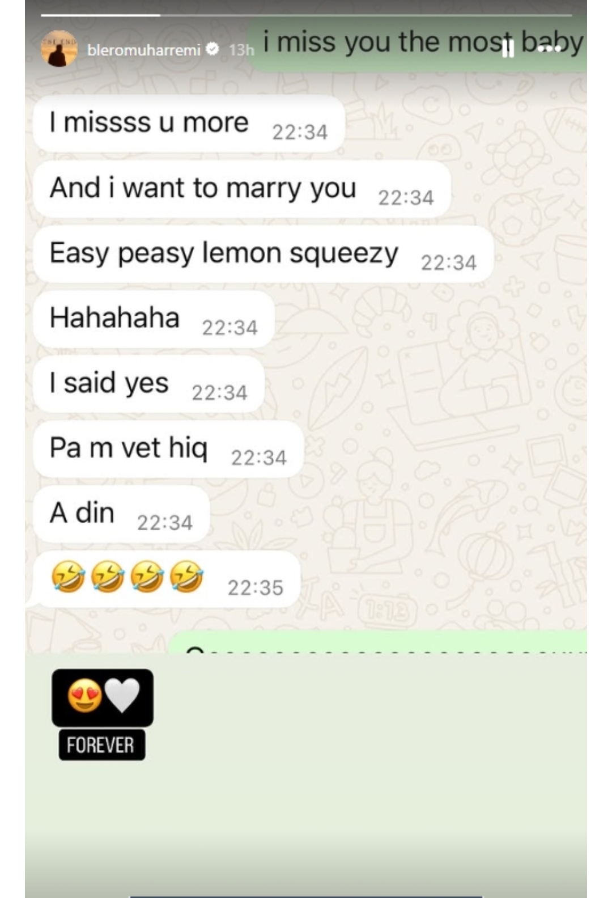612x898 pixels.
Task: Select the "Easy peasy lemon squeezy" bubble
Action: tap(263, 254)
